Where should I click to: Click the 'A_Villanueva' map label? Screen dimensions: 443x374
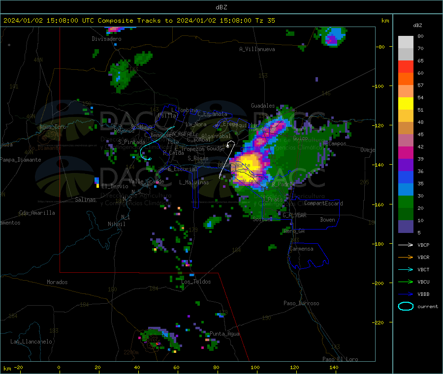pos(257,49)
